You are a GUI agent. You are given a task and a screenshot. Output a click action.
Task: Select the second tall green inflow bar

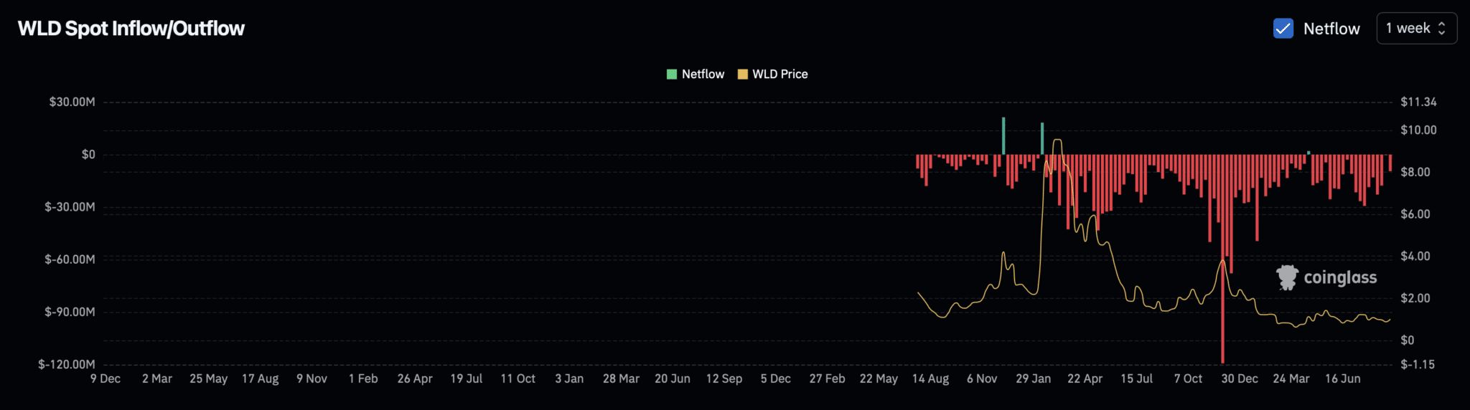(x=1042, y=138)
